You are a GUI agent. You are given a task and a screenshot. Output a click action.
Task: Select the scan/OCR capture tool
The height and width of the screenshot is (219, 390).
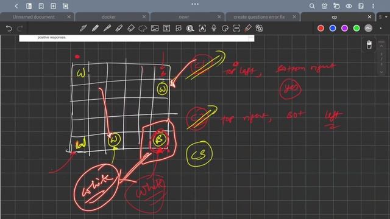[x=236, y=29]
